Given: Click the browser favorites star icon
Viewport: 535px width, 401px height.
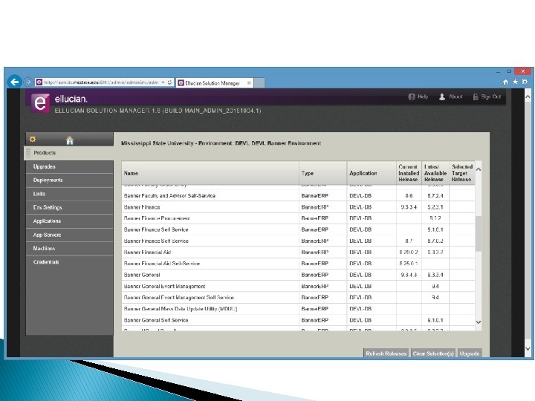Looking at the screenshot, I should (515, 82).
